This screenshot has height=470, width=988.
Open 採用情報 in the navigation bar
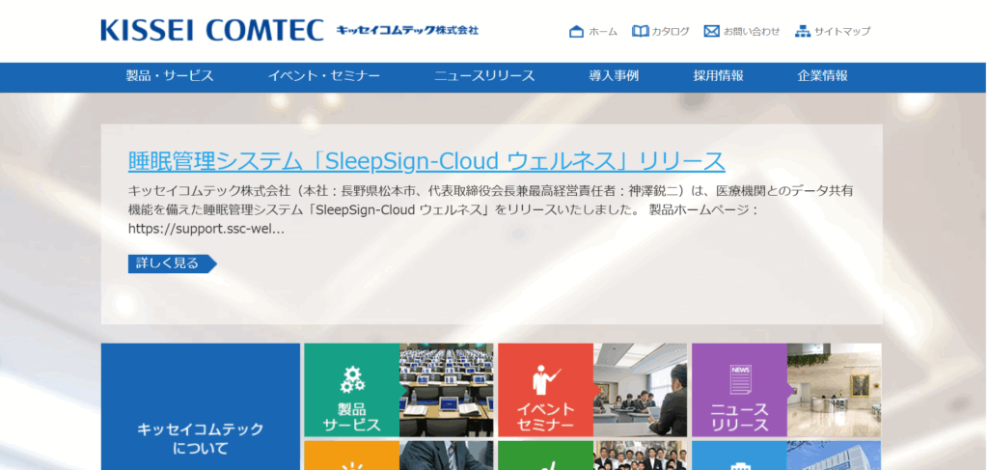(x=718, y=76)
